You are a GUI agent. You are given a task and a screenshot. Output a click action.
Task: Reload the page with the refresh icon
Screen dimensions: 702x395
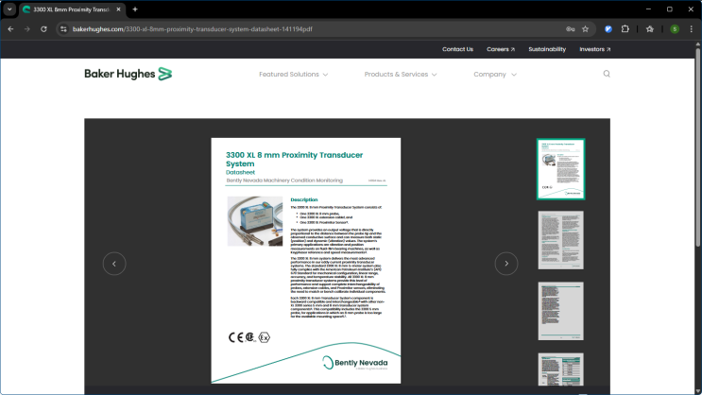click(x=43, y=29)
